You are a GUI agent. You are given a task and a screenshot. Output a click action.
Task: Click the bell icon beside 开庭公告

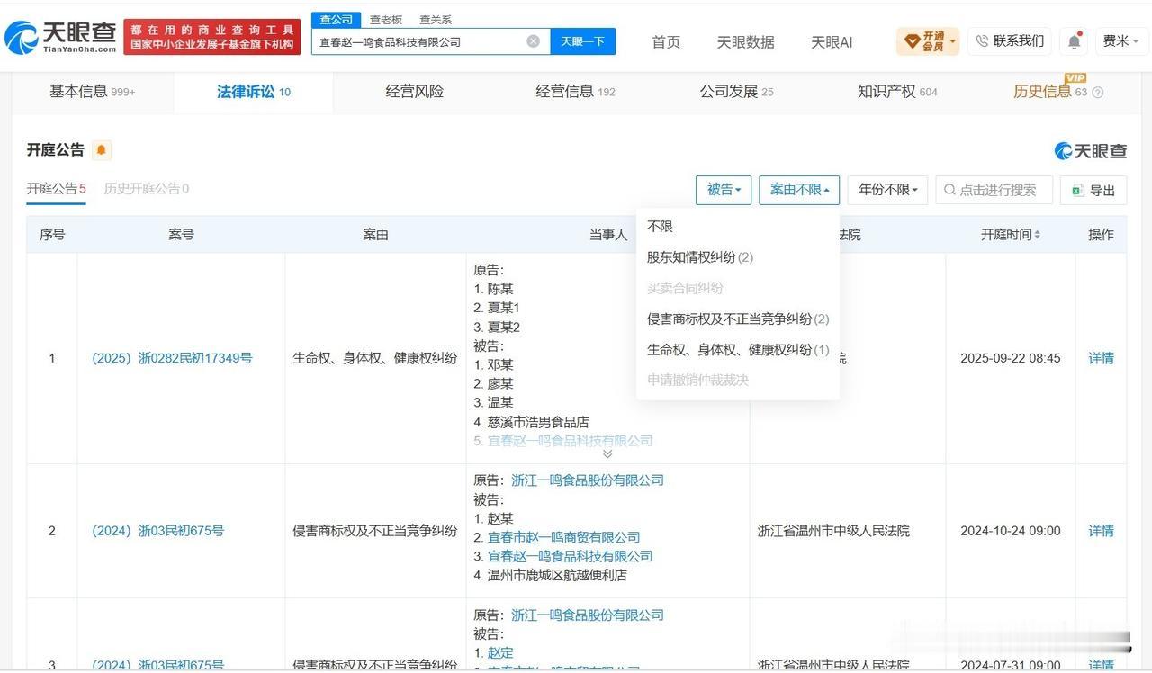102,150
